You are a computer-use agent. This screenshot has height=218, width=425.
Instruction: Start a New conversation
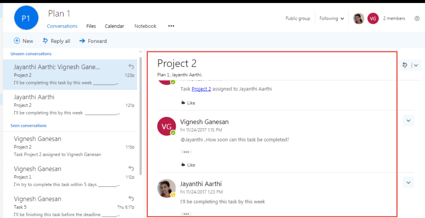pyautogui.click(x=23, y=41)
